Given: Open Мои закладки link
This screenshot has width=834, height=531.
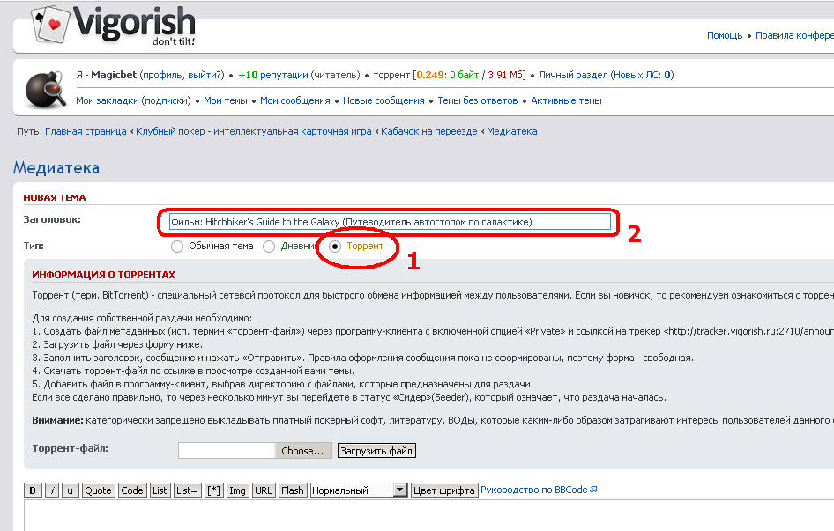Looking at the screenshot, I should click(x=108, y=100).
